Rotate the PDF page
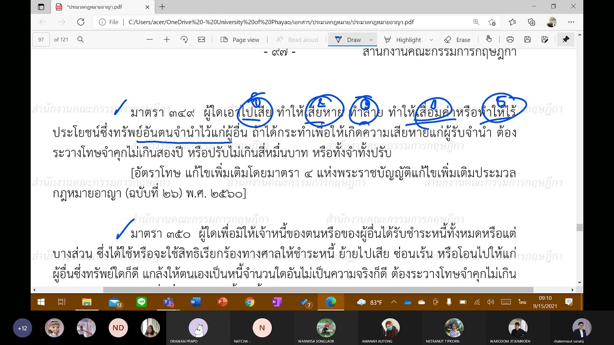Image resolution: width=614 pixels, height=345 pixels. 184,40
